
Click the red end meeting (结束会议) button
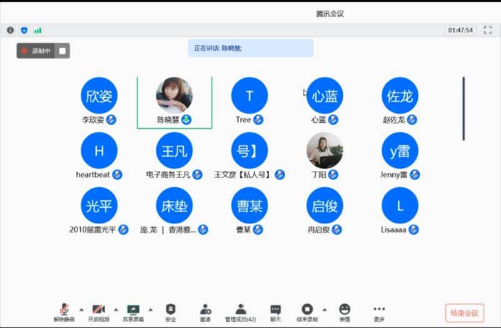tap(464, 313)
